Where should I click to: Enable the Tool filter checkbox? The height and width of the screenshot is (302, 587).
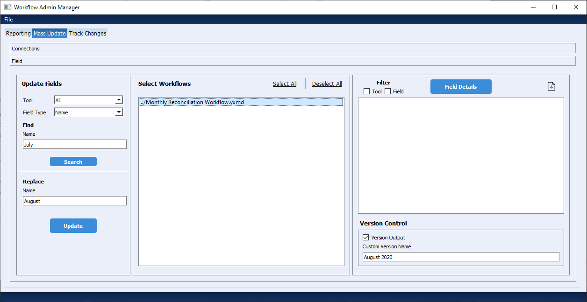367,91
